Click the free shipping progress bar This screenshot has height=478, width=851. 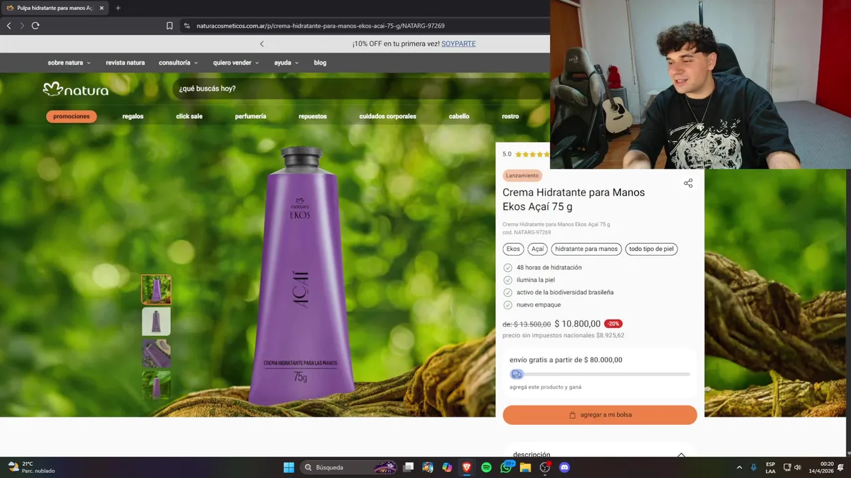point(600,374)
